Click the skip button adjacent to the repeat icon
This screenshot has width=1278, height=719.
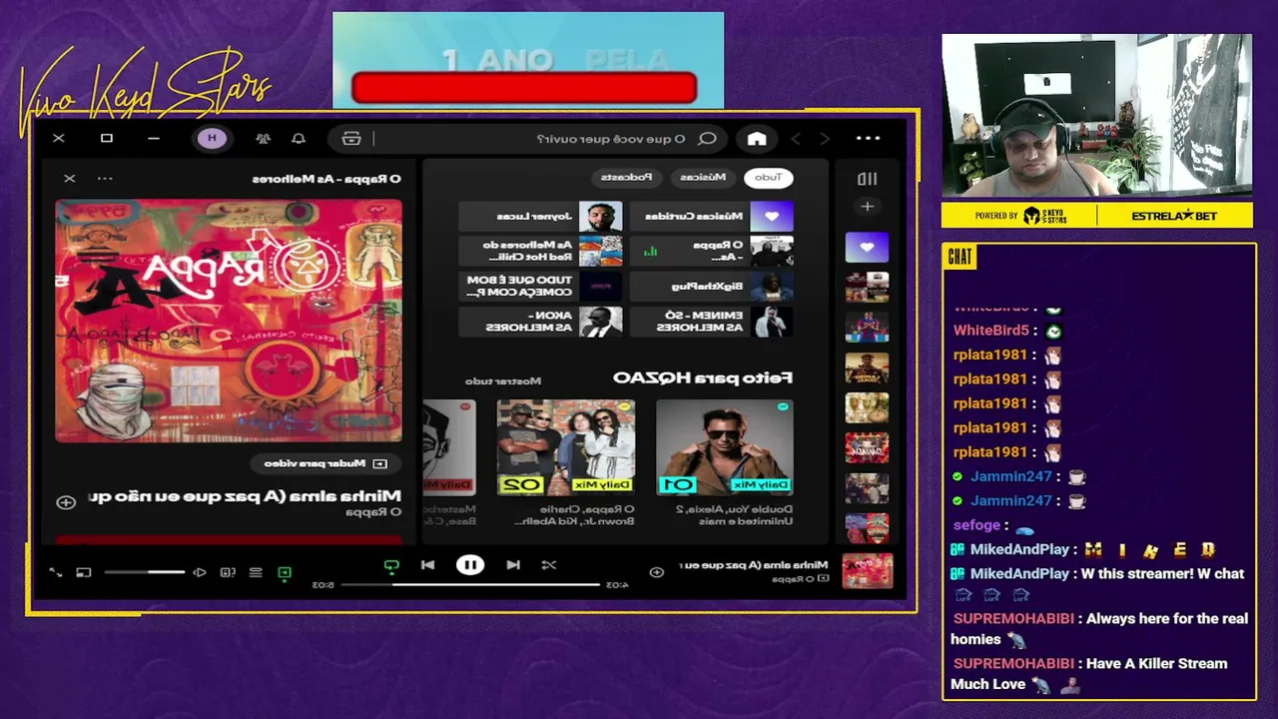tap(427, 565)
